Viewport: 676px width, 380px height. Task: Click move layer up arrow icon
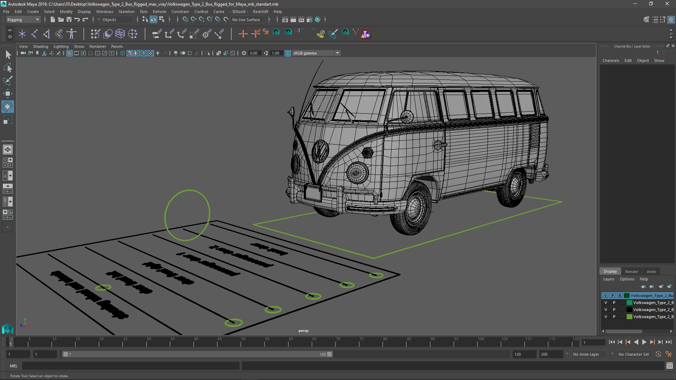point(643,286)
